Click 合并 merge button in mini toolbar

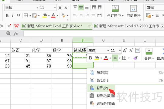coord(149,54)
